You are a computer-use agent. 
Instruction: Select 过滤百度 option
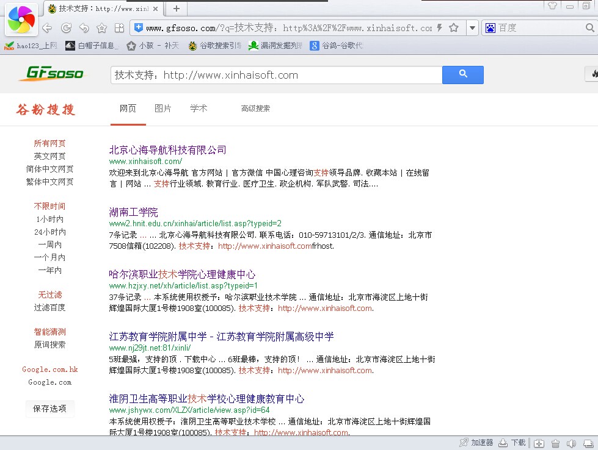click(49, 307)
